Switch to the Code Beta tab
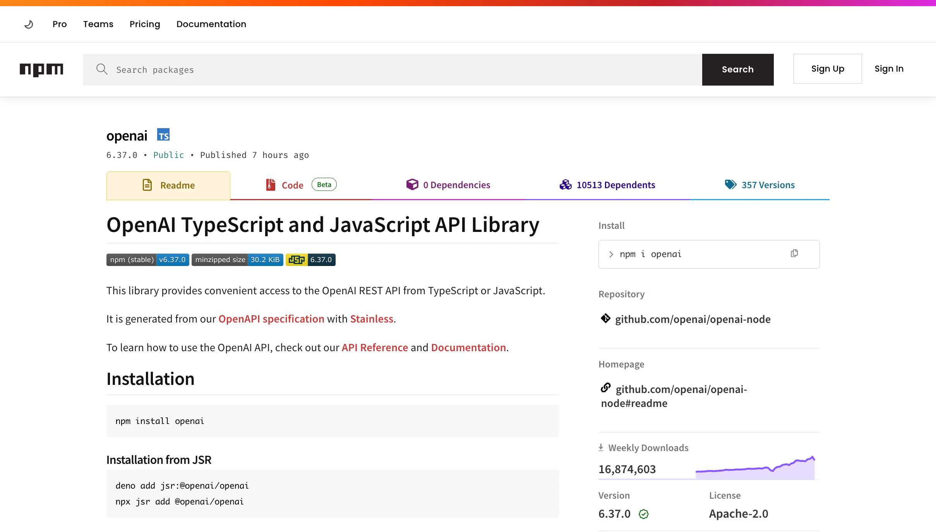The image size is (936, 532). pyautogui.click(x=301, y=185)
